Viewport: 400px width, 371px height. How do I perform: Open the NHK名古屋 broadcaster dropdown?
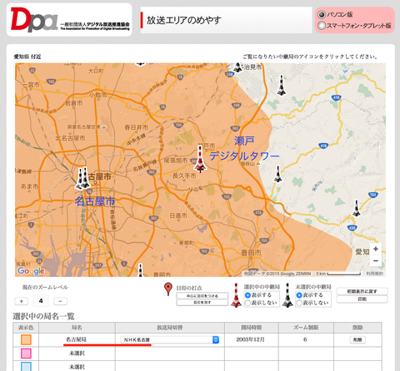(170, 339)
